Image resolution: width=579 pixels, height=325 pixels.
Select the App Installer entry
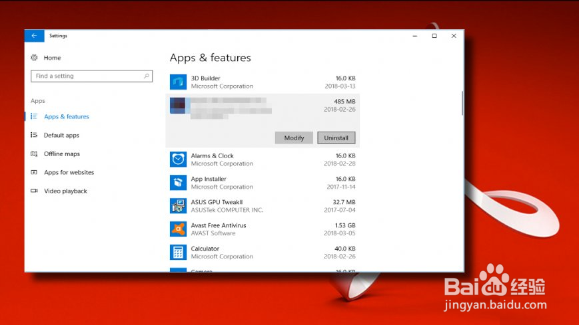tap(209, 179)
